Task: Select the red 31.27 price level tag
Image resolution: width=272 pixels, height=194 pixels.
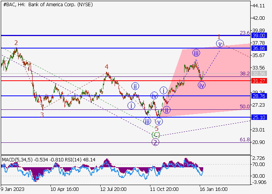Action: click(x=259, y=81)
